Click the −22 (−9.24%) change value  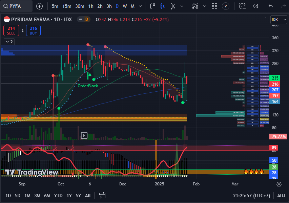(156, 20)
